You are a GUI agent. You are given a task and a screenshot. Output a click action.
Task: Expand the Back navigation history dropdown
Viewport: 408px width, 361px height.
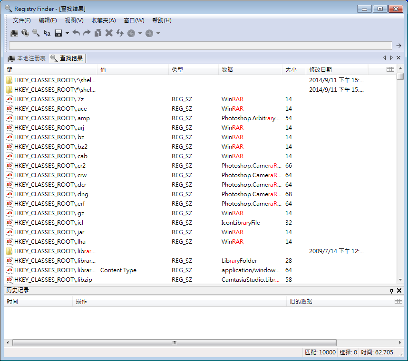(140, 33)
